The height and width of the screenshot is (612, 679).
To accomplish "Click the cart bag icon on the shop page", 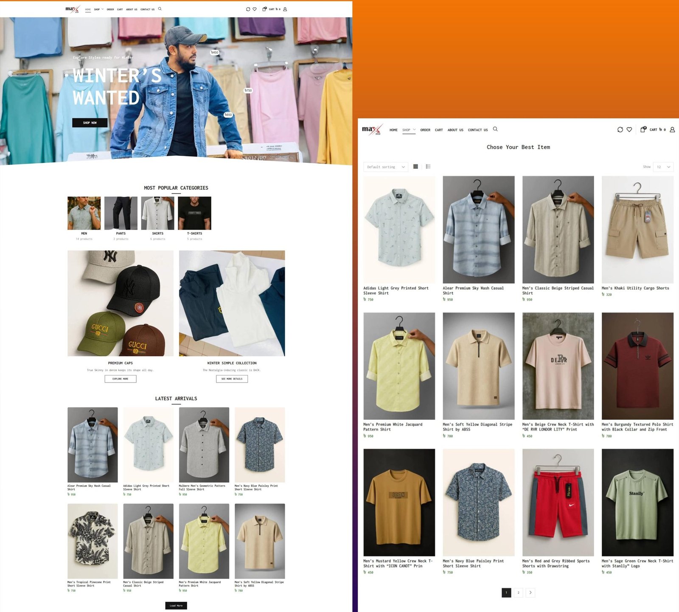I will point(643,129).
